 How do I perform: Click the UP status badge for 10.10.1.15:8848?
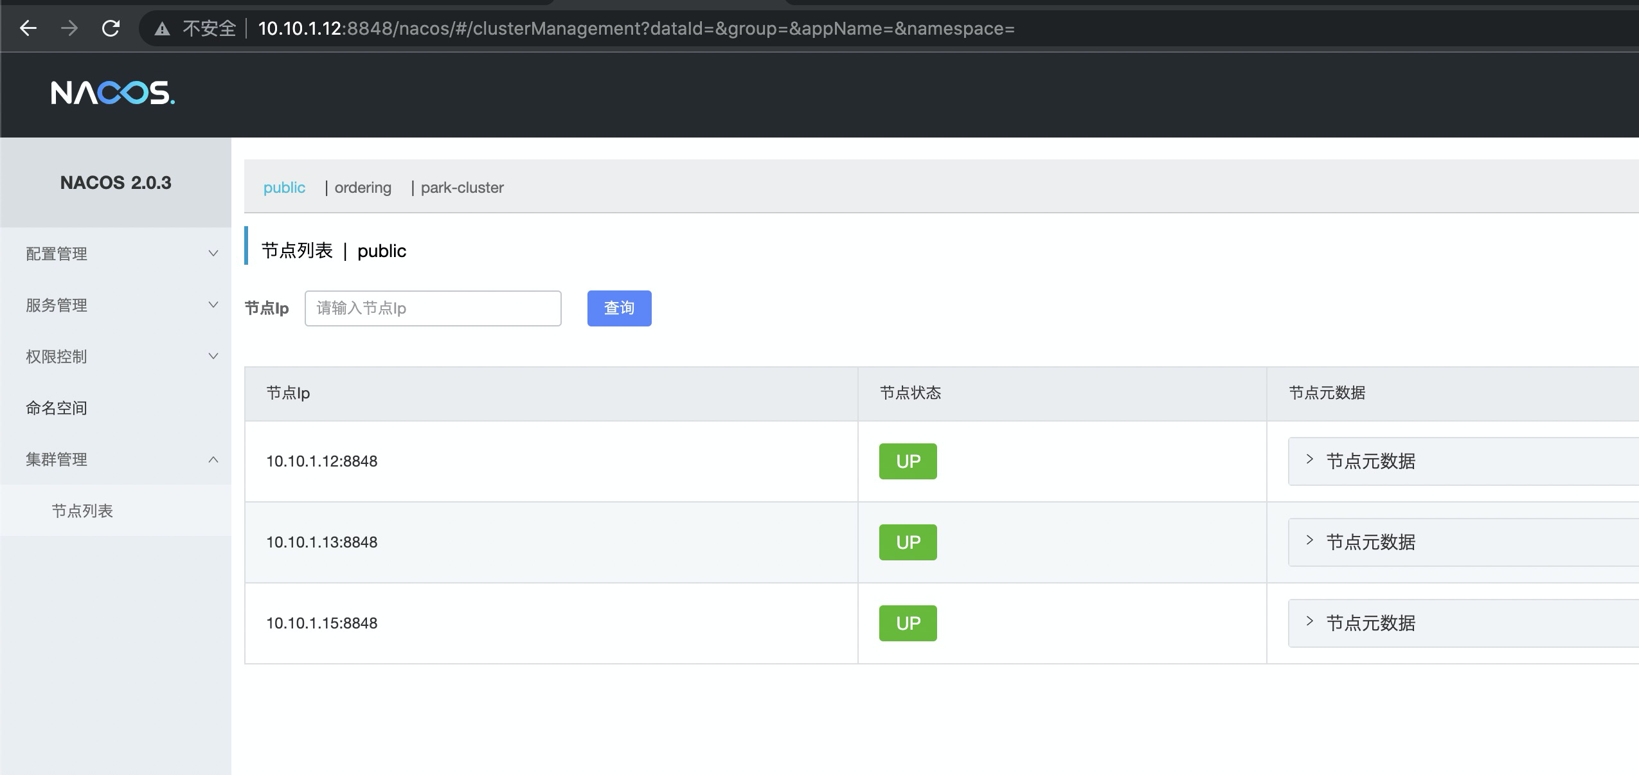907,623
